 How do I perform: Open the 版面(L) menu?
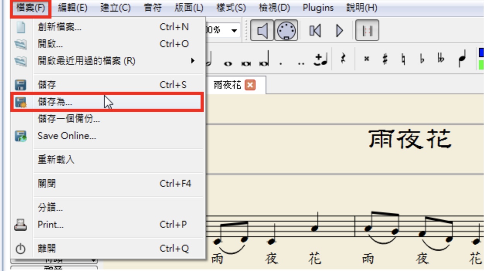coord(189,8)
